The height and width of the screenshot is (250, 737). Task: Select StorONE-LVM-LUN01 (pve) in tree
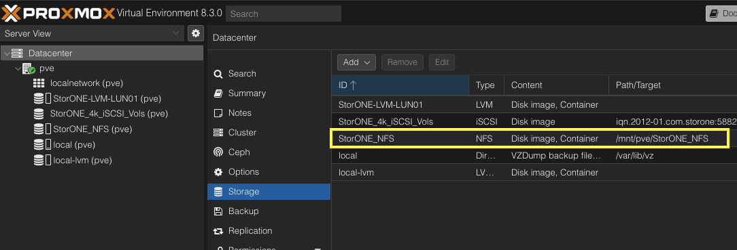(102, 99)
